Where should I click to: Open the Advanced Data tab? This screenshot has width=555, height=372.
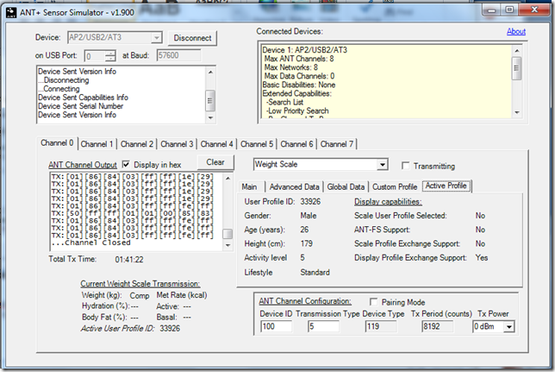click(294, 186)
